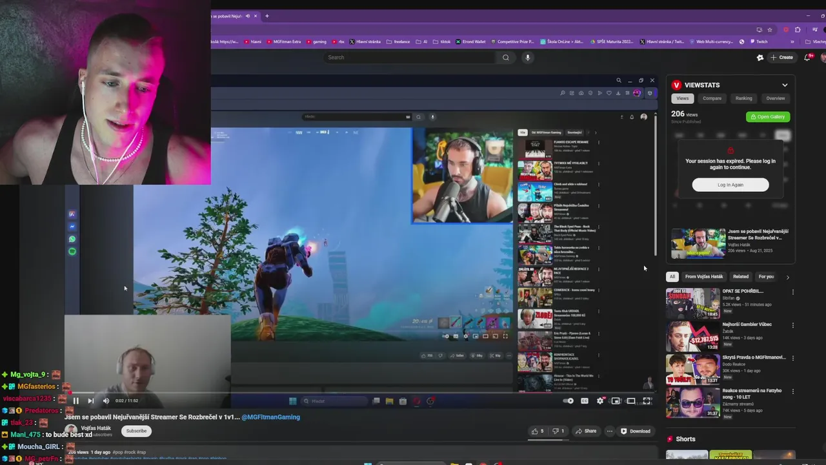This screenshot has width=826, height=465.
Task: Bookmark this page with star
Action: (769, 30)
